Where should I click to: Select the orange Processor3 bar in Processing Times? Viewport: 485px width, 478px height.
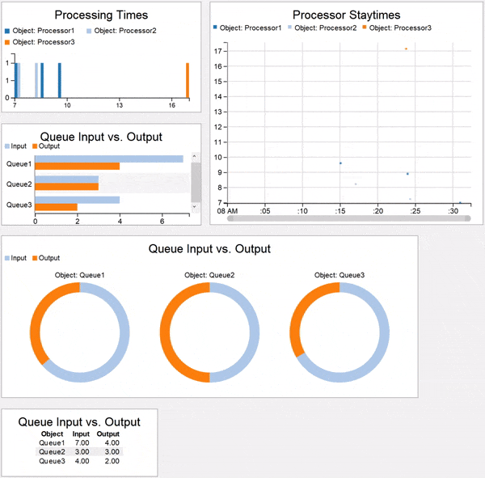(x=187, y=81)
